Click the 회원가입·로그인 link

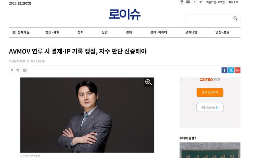click(215, 2)
